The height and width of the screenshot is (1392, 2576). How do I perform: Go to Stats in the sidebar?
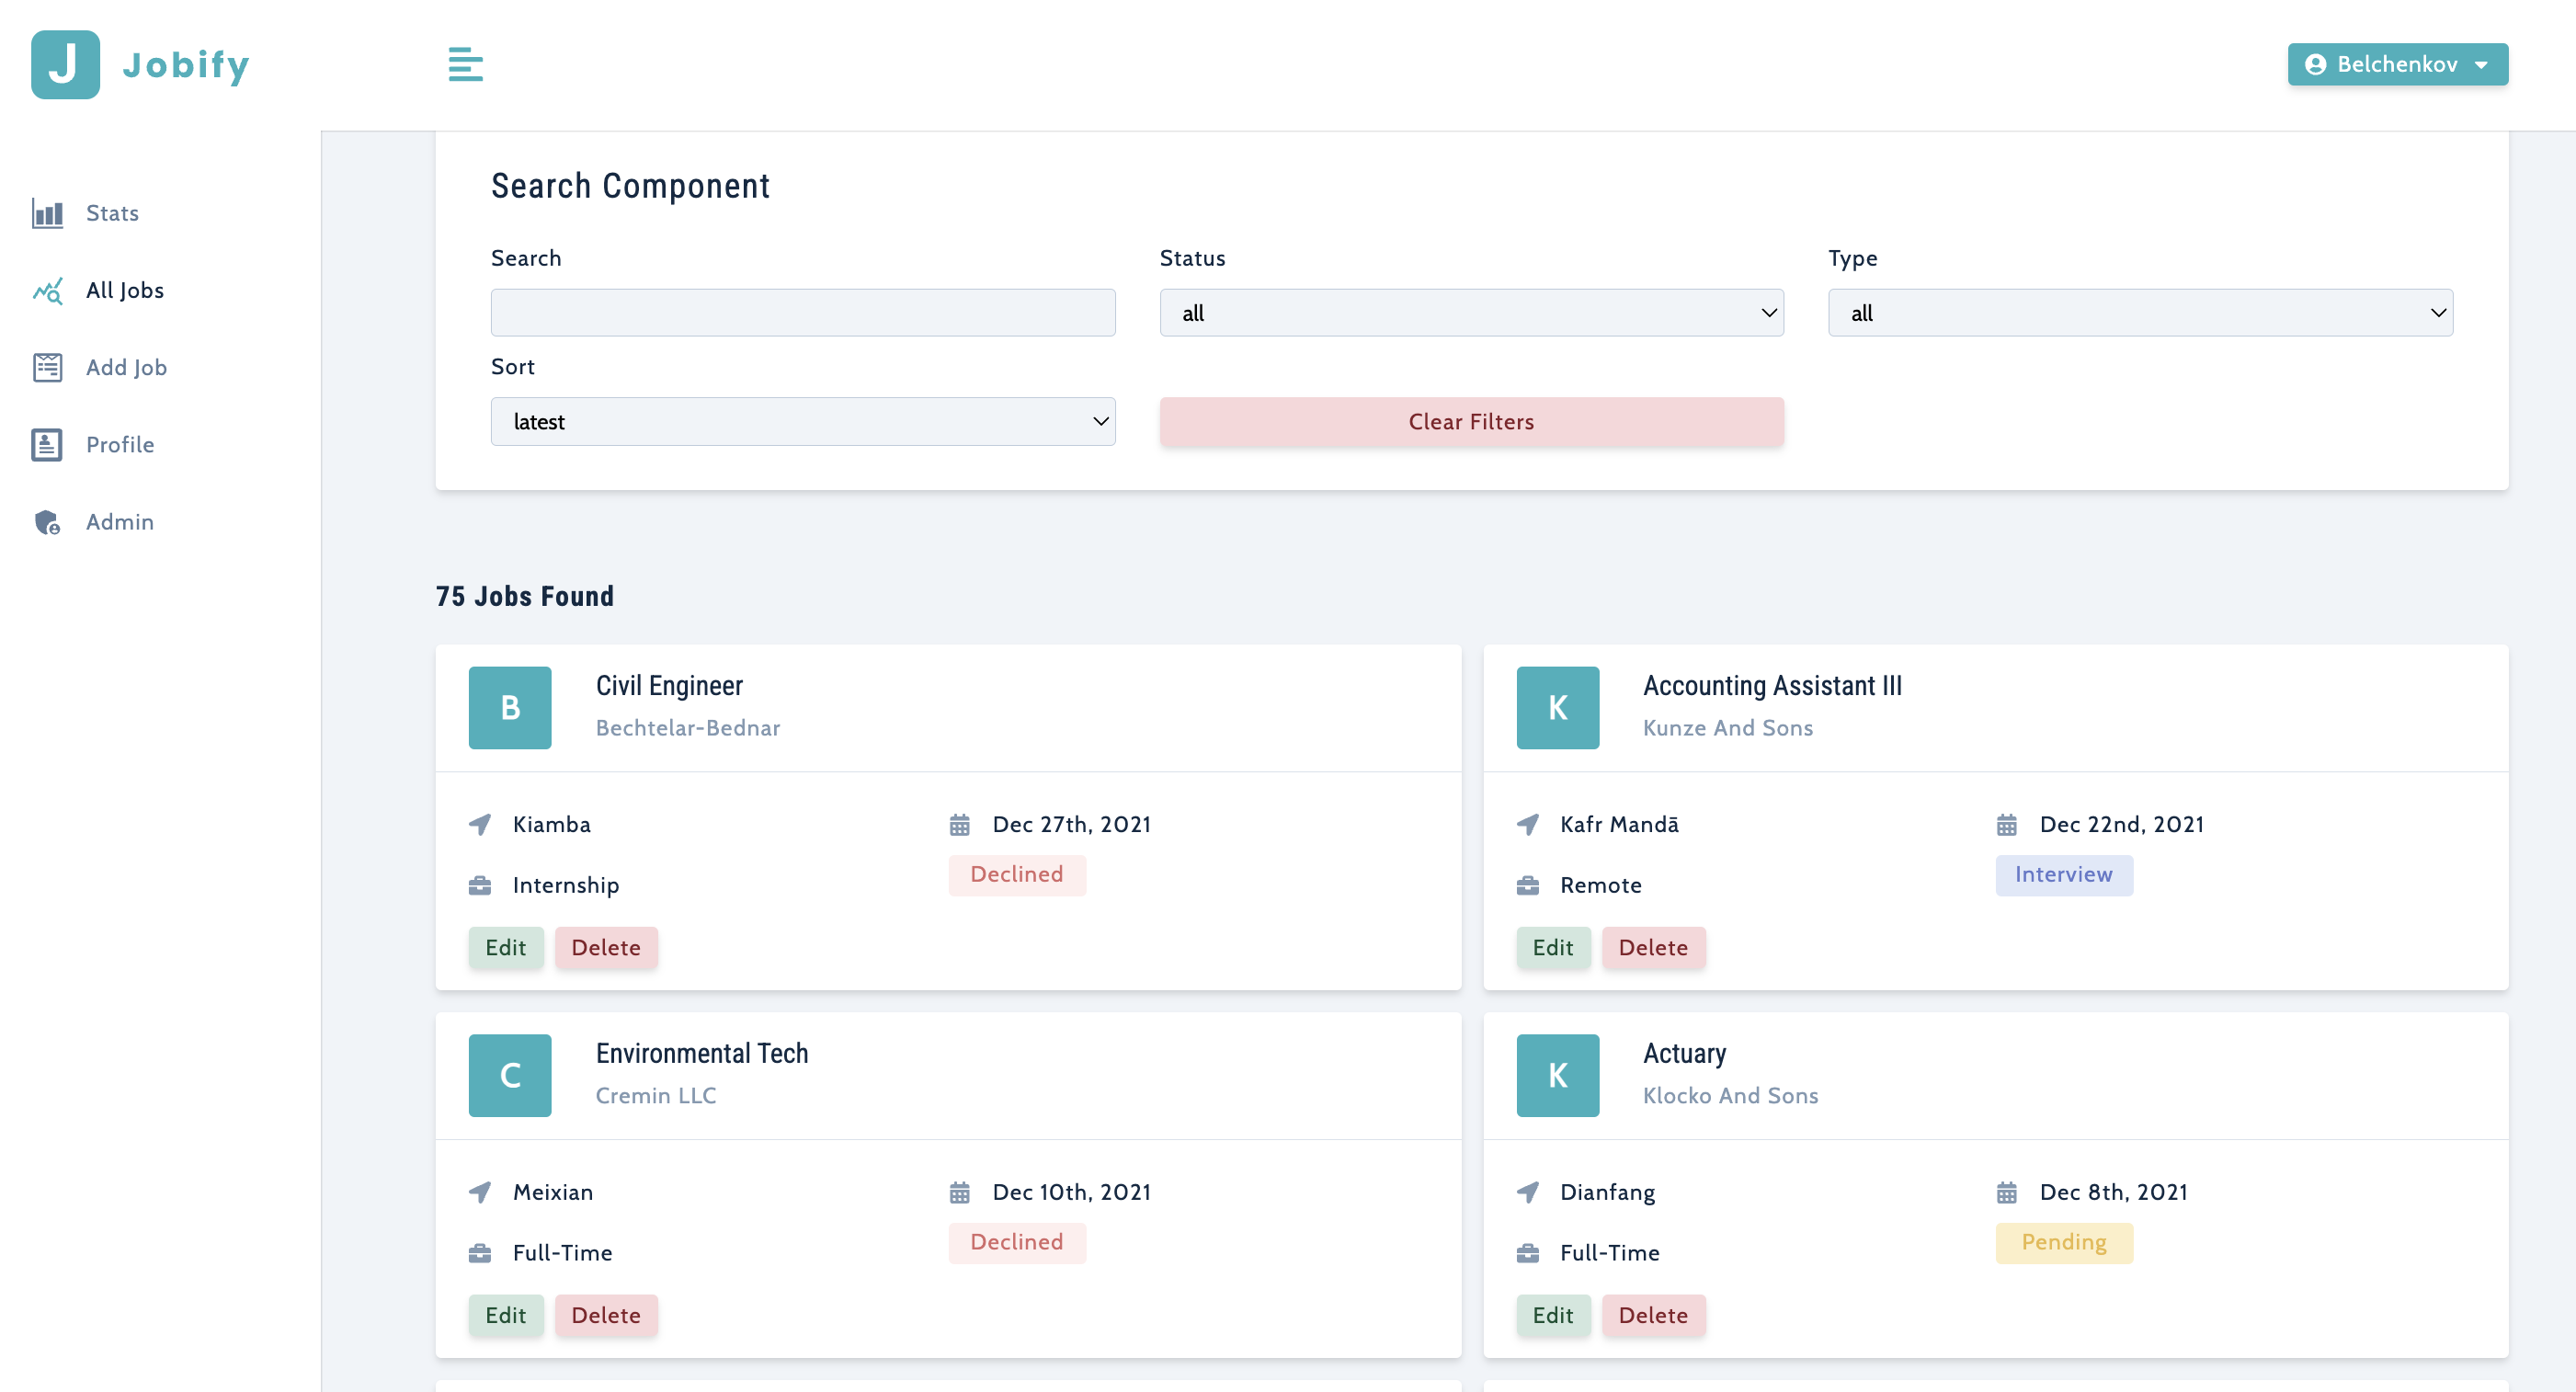[112, 213]
